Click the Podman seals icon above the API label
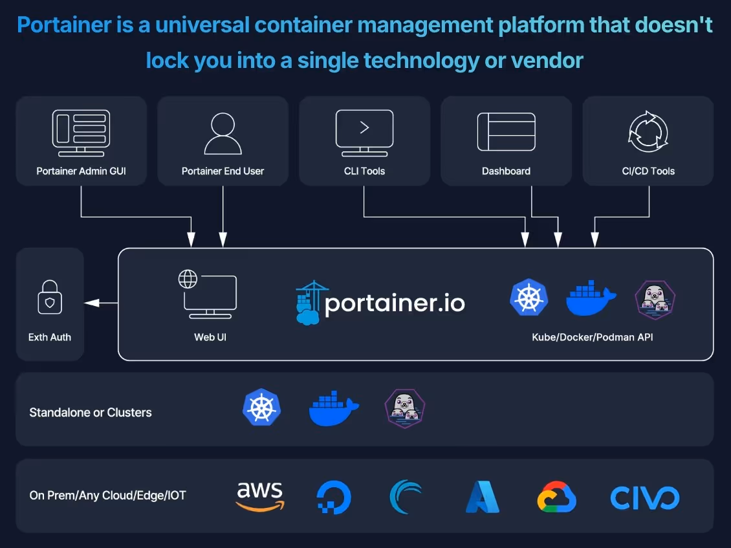The width and height of the screenshot is (731, 548). point(655,300)
